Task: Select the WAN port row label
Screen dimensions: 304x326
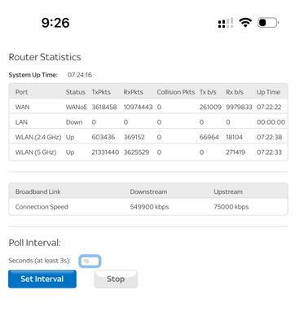Action: [x=22, y=107]
